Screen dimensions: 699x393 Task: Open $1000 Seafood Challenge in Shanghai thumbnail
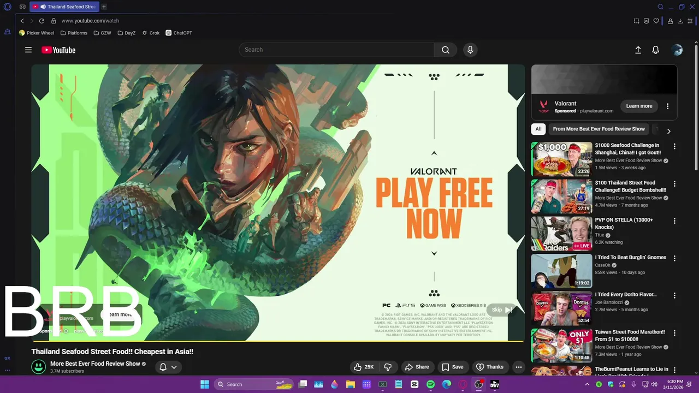click(561, 159)
